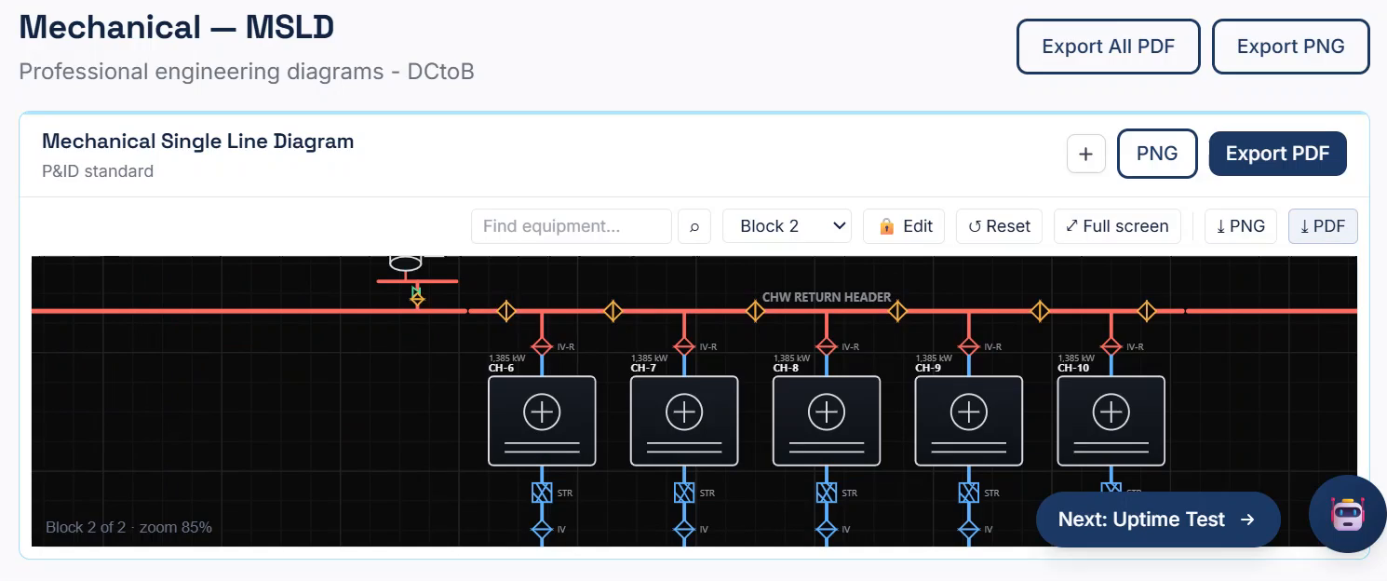
Task: Click the IV-R valve above CH-9
Action: tap(969, 346)
